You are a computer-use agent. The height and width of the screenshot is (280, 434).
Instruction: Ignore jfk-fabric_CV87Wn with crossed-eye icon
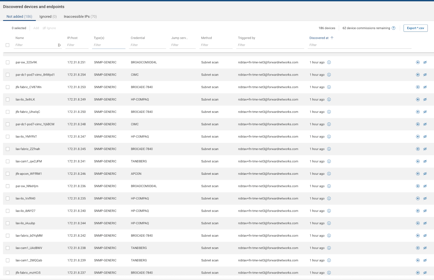(425, 87)
